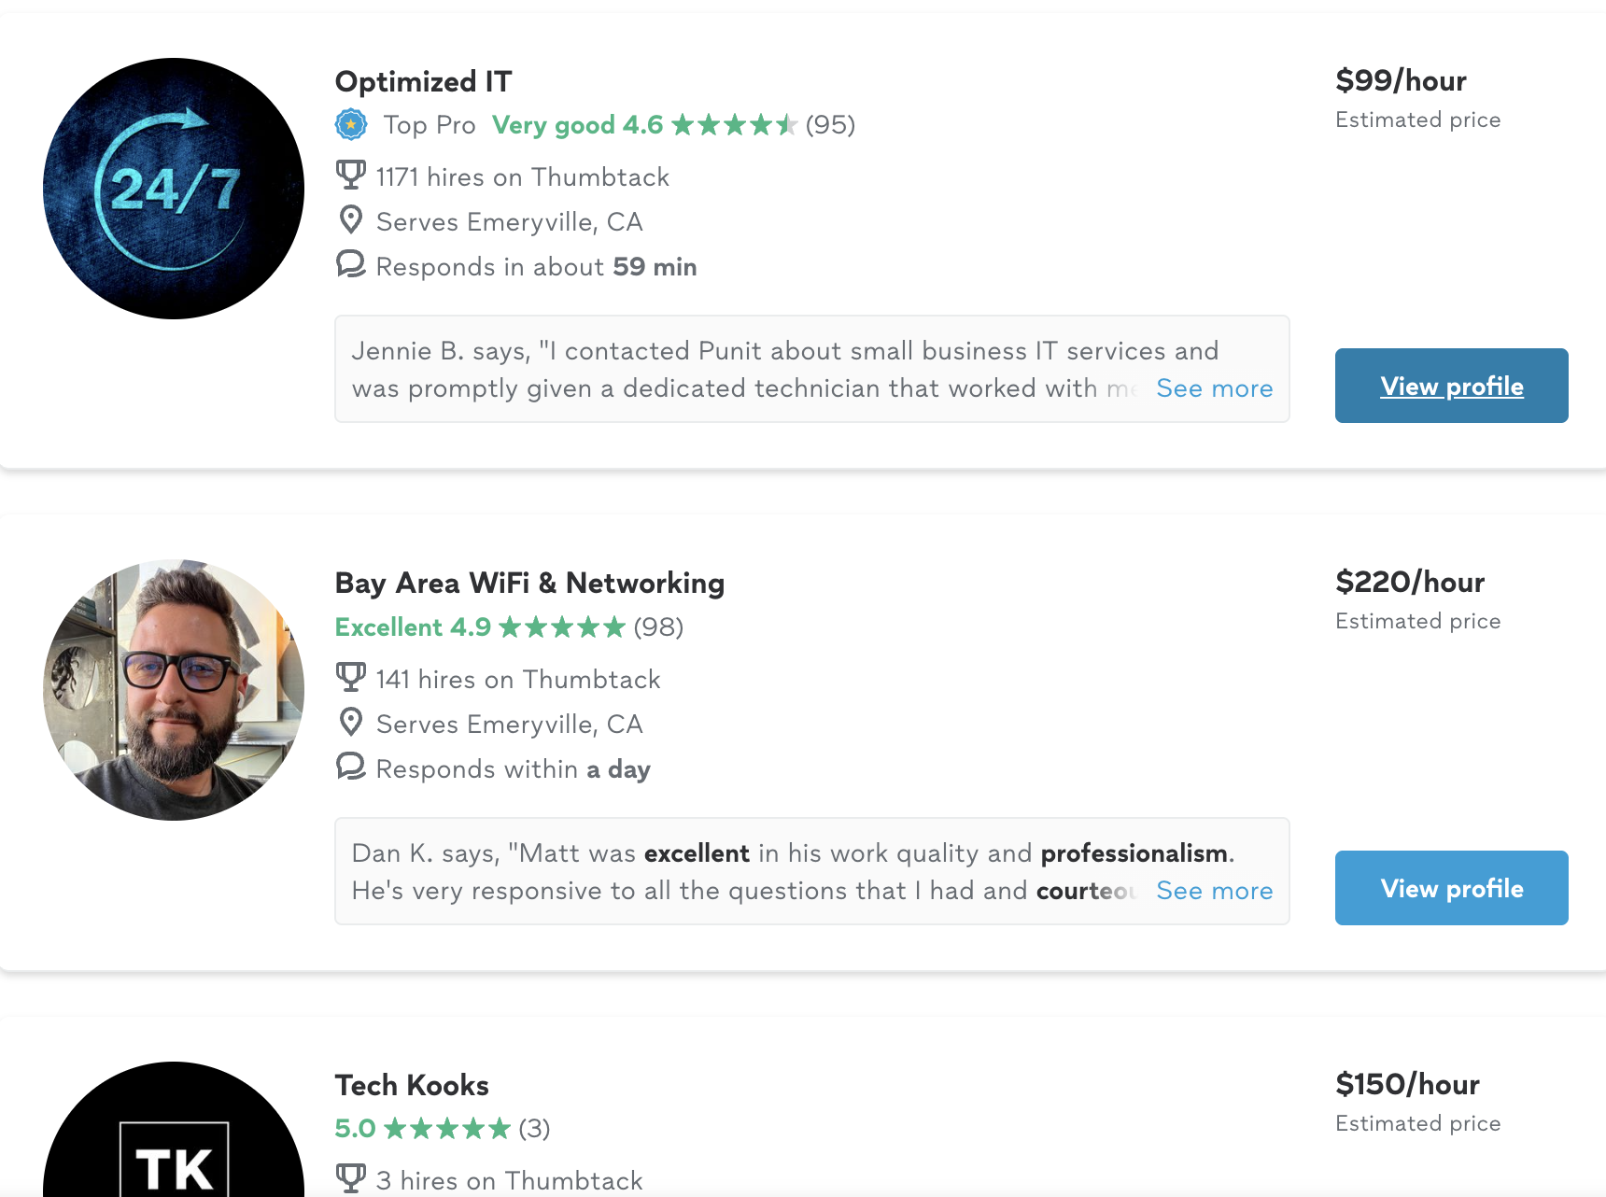Click the 4.6 star rating for Optimized IT
Image resolution: width=1606 pixels, height=1197 pixels.
(x=734, y=124)
